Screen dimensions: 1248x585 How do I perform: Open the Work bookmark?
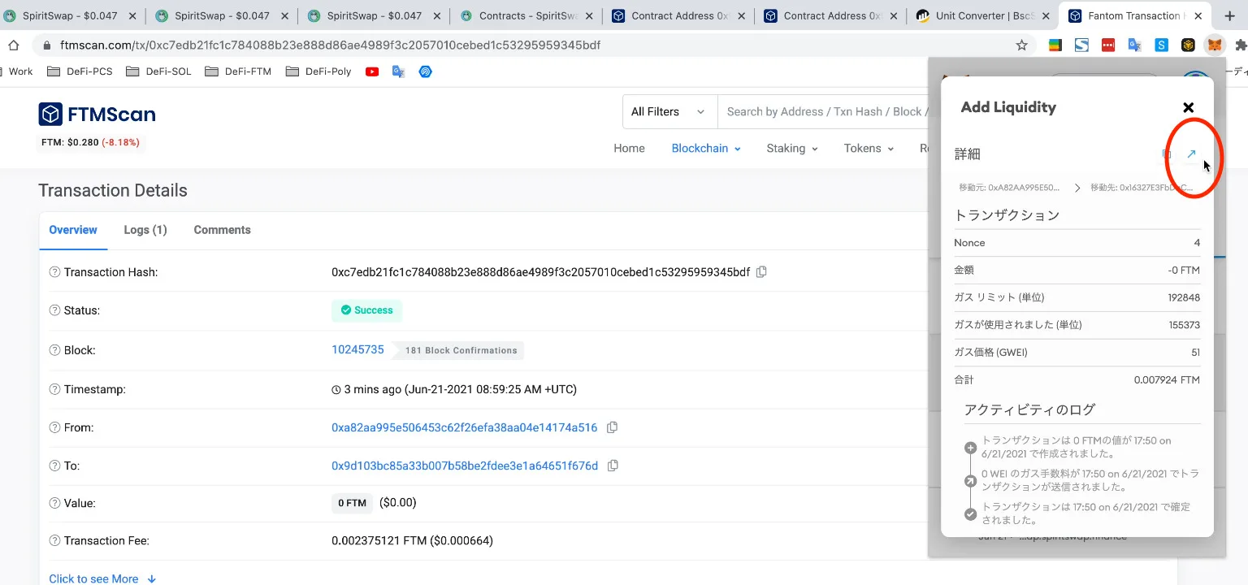pos(20,71)
